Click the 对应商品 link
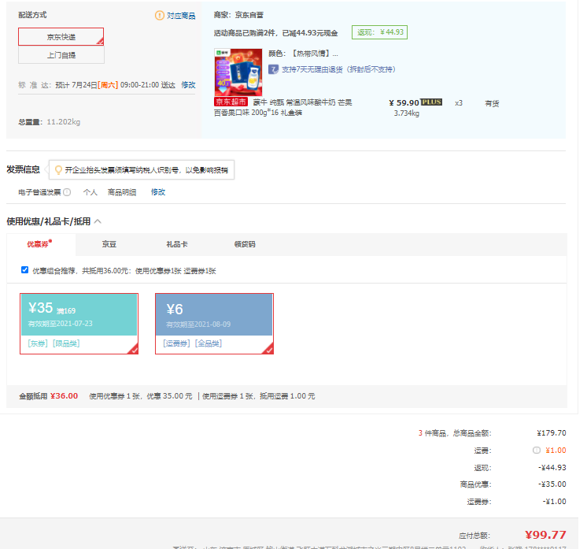Image resolution: width=587 pixels, height=549 pixels. point(181,16)
